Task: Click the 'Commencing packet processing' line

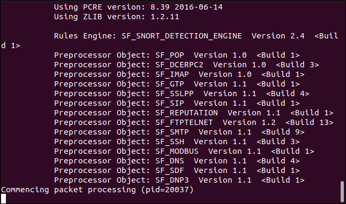Action: [x=97, y=190]
